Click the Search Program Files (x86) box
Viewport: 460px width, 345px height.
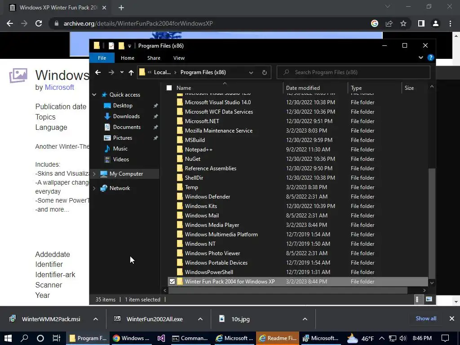coord(353,72)
